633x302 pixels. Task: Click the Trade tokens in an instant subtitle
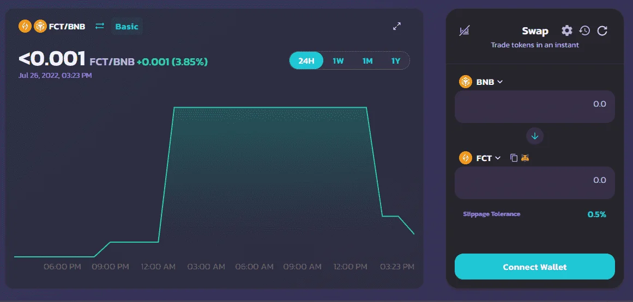[x=535, y=45]
